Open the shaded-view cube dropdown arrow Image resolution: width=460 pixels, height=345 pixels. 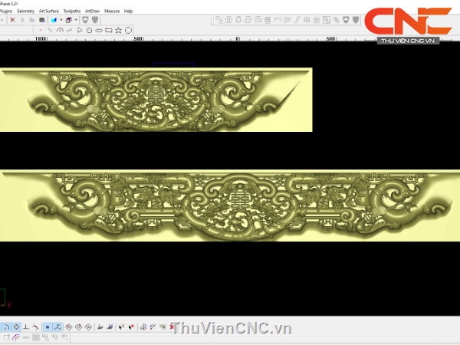coord(75,20)
